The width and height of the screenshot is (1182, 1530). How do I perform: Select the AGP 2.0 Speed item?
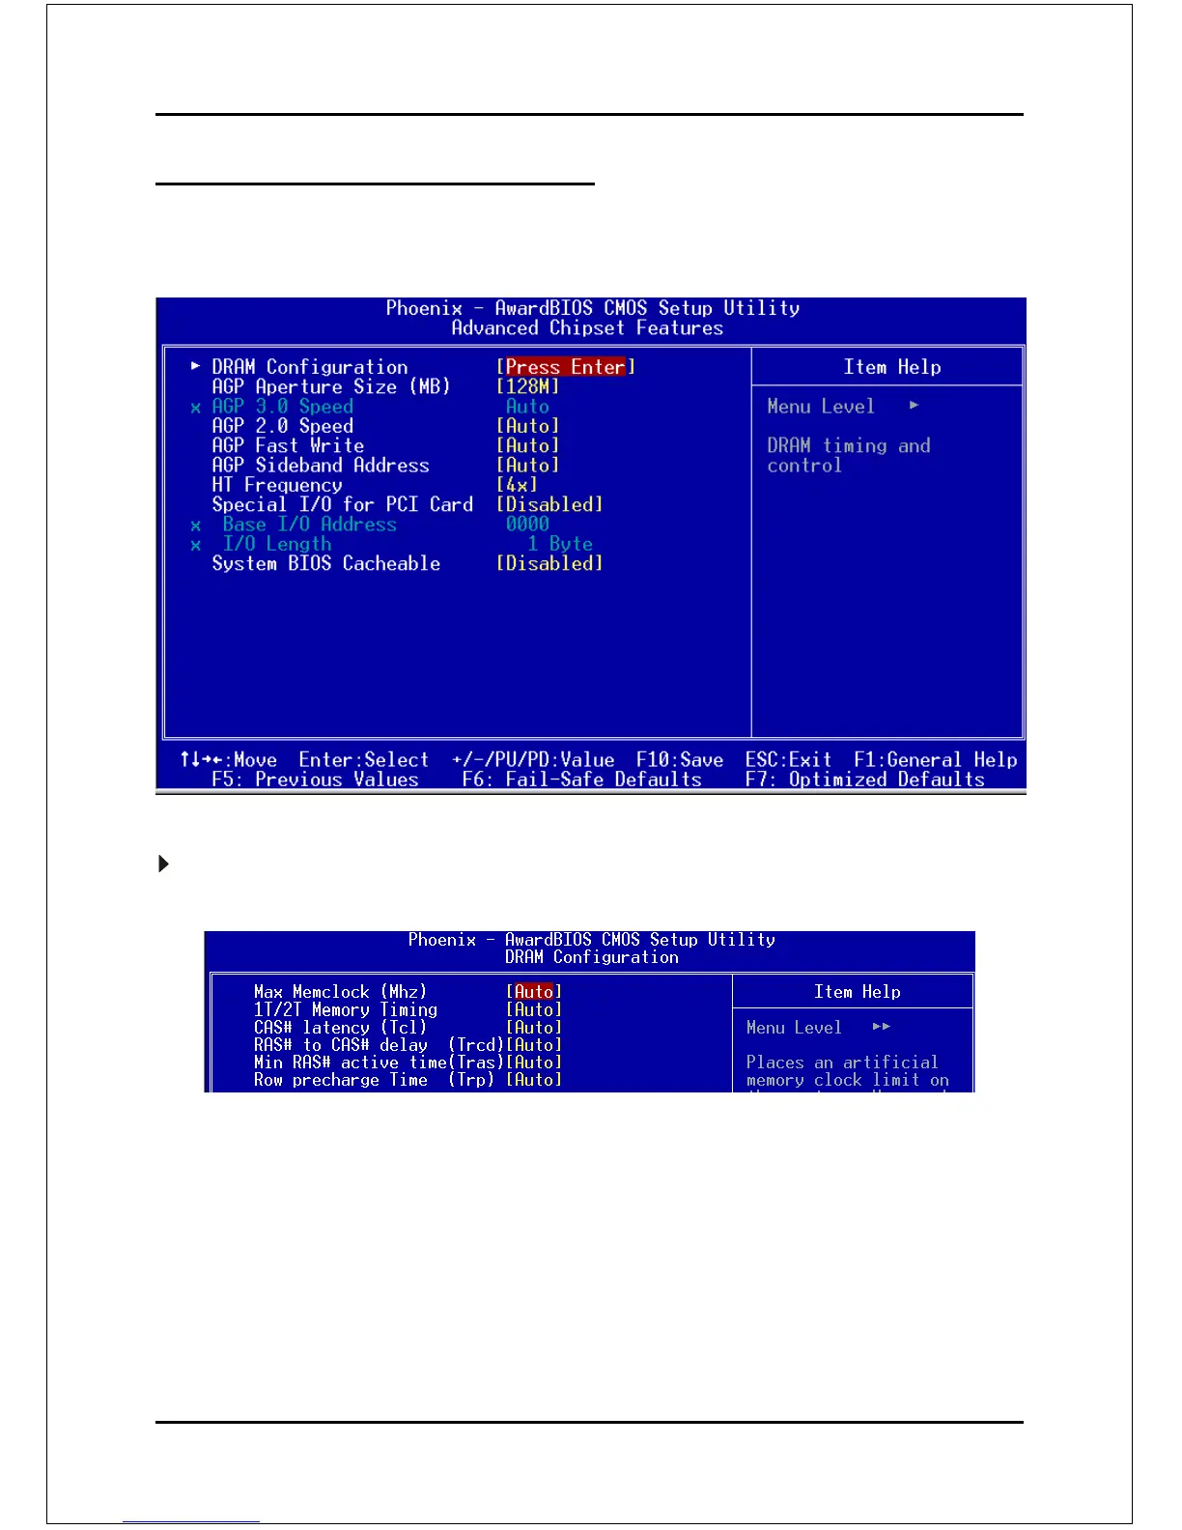click(x=283, y=426)
